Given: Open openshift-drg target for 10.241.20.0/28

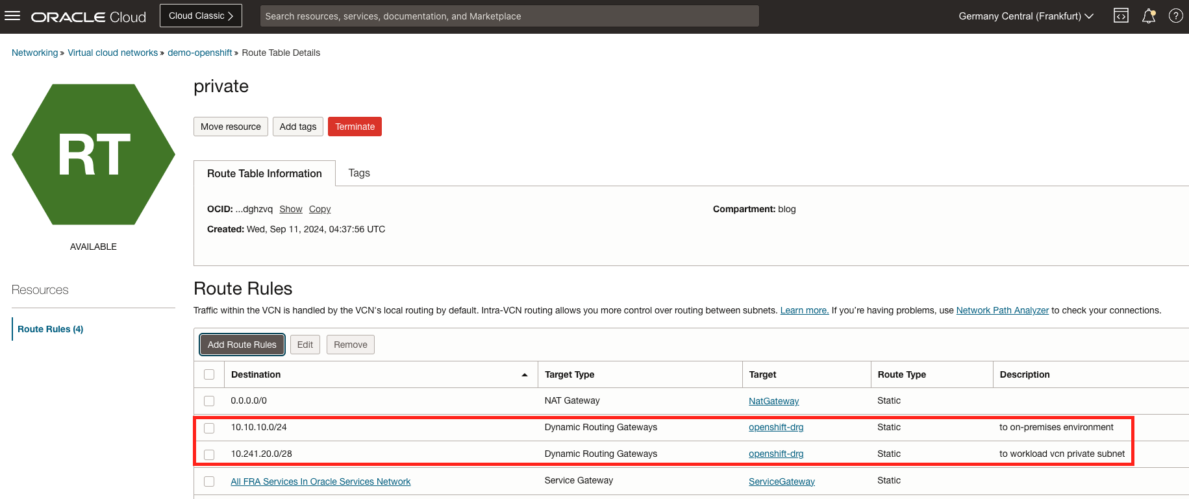Looking at the screenshot, I should tap(776, 454).
